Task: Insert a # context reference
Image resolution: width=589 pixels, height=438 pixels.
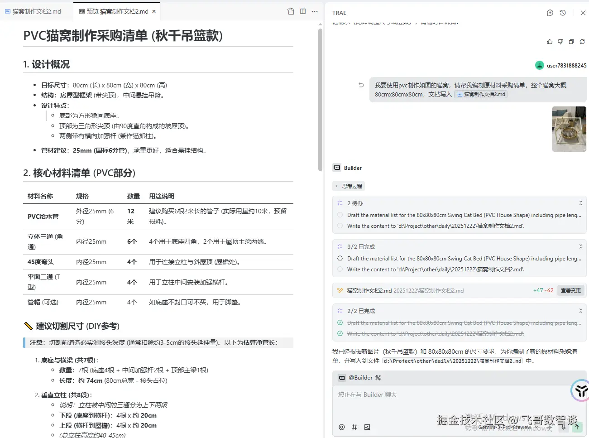Action: point(354,427)
